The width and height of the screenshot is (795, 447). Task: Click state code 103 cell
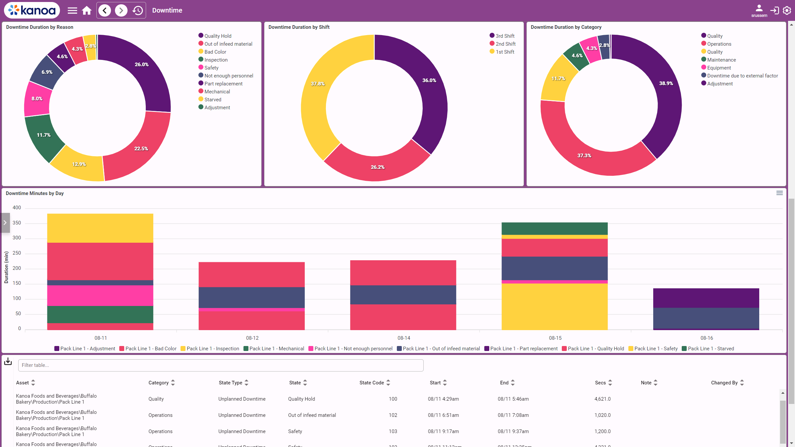[393, 431]
